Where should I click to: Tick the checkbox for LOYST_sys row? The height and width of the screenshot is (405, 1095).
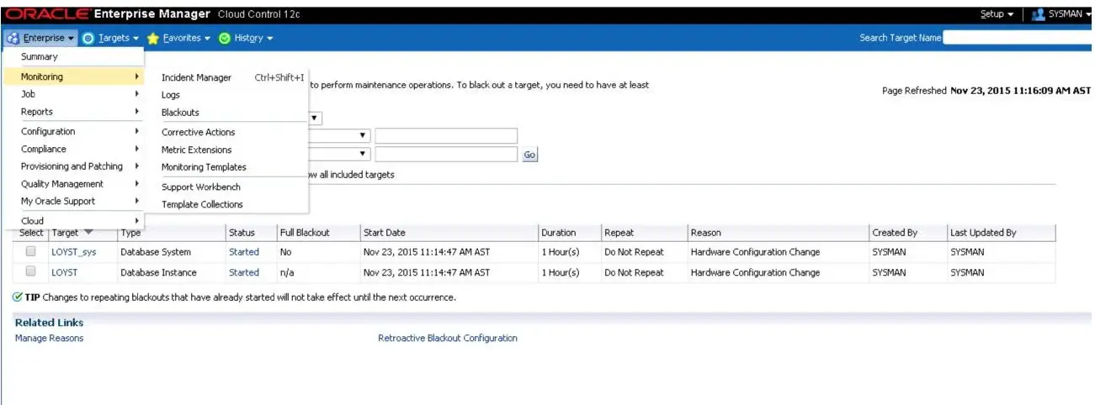31,251
